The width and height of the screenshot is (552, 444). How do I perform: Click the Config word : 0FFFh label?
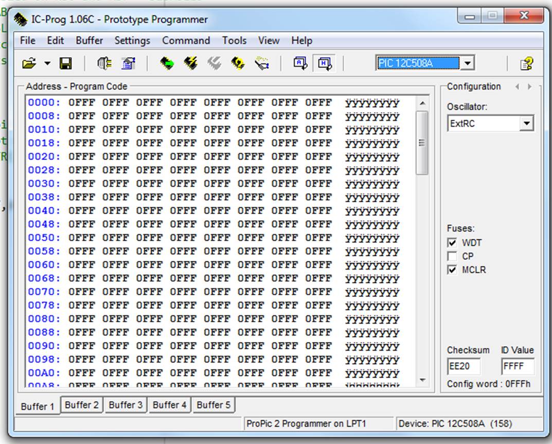[x=489, y=384]
